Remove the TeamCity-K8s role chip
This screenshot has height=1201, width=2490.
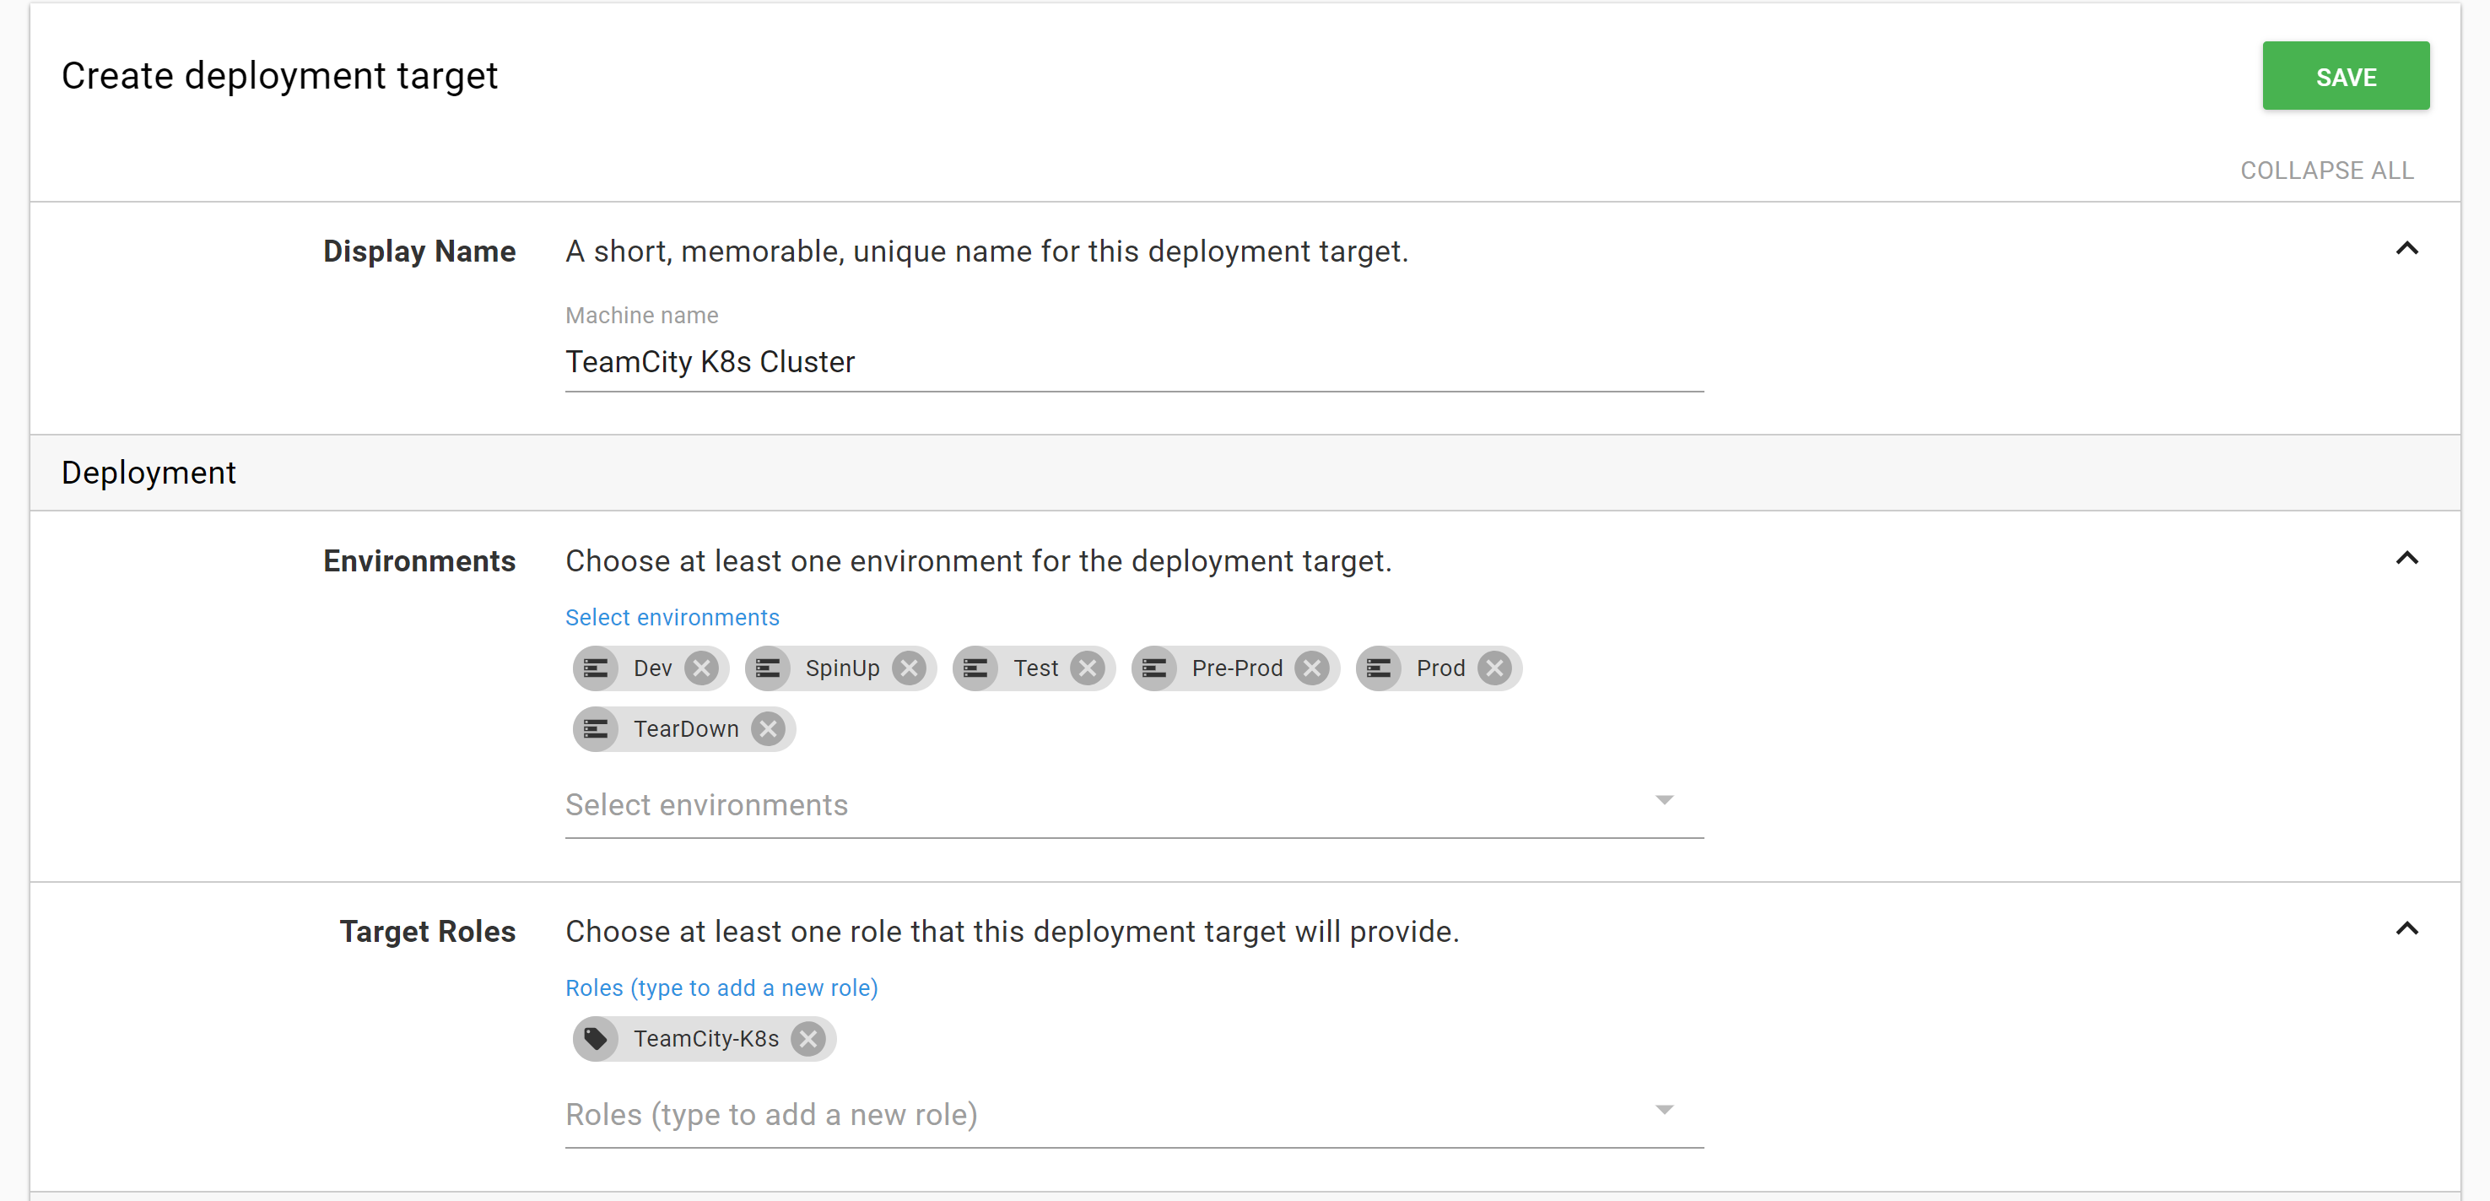coord(808,1039)
